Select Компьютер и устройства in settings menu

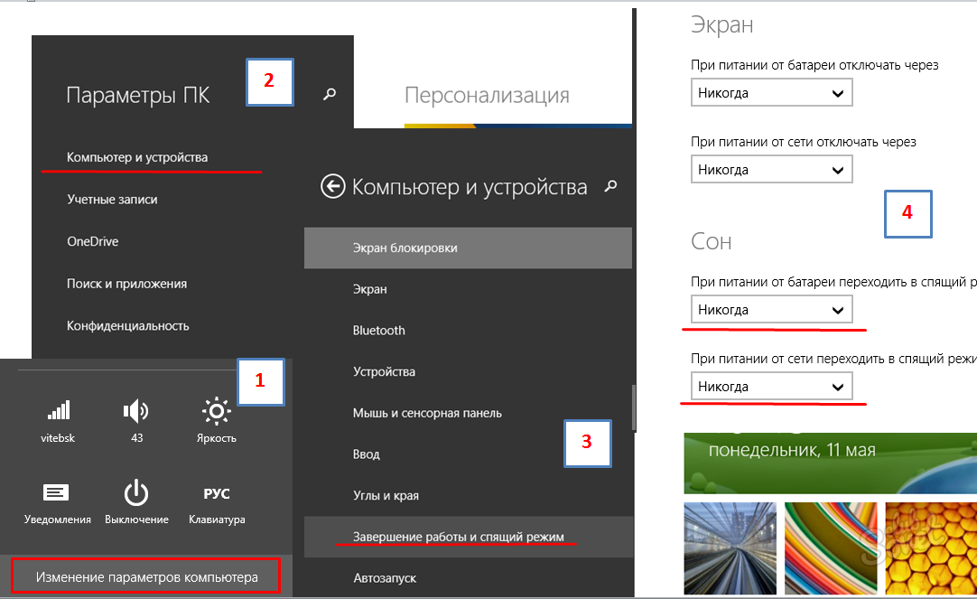(137, 157)
